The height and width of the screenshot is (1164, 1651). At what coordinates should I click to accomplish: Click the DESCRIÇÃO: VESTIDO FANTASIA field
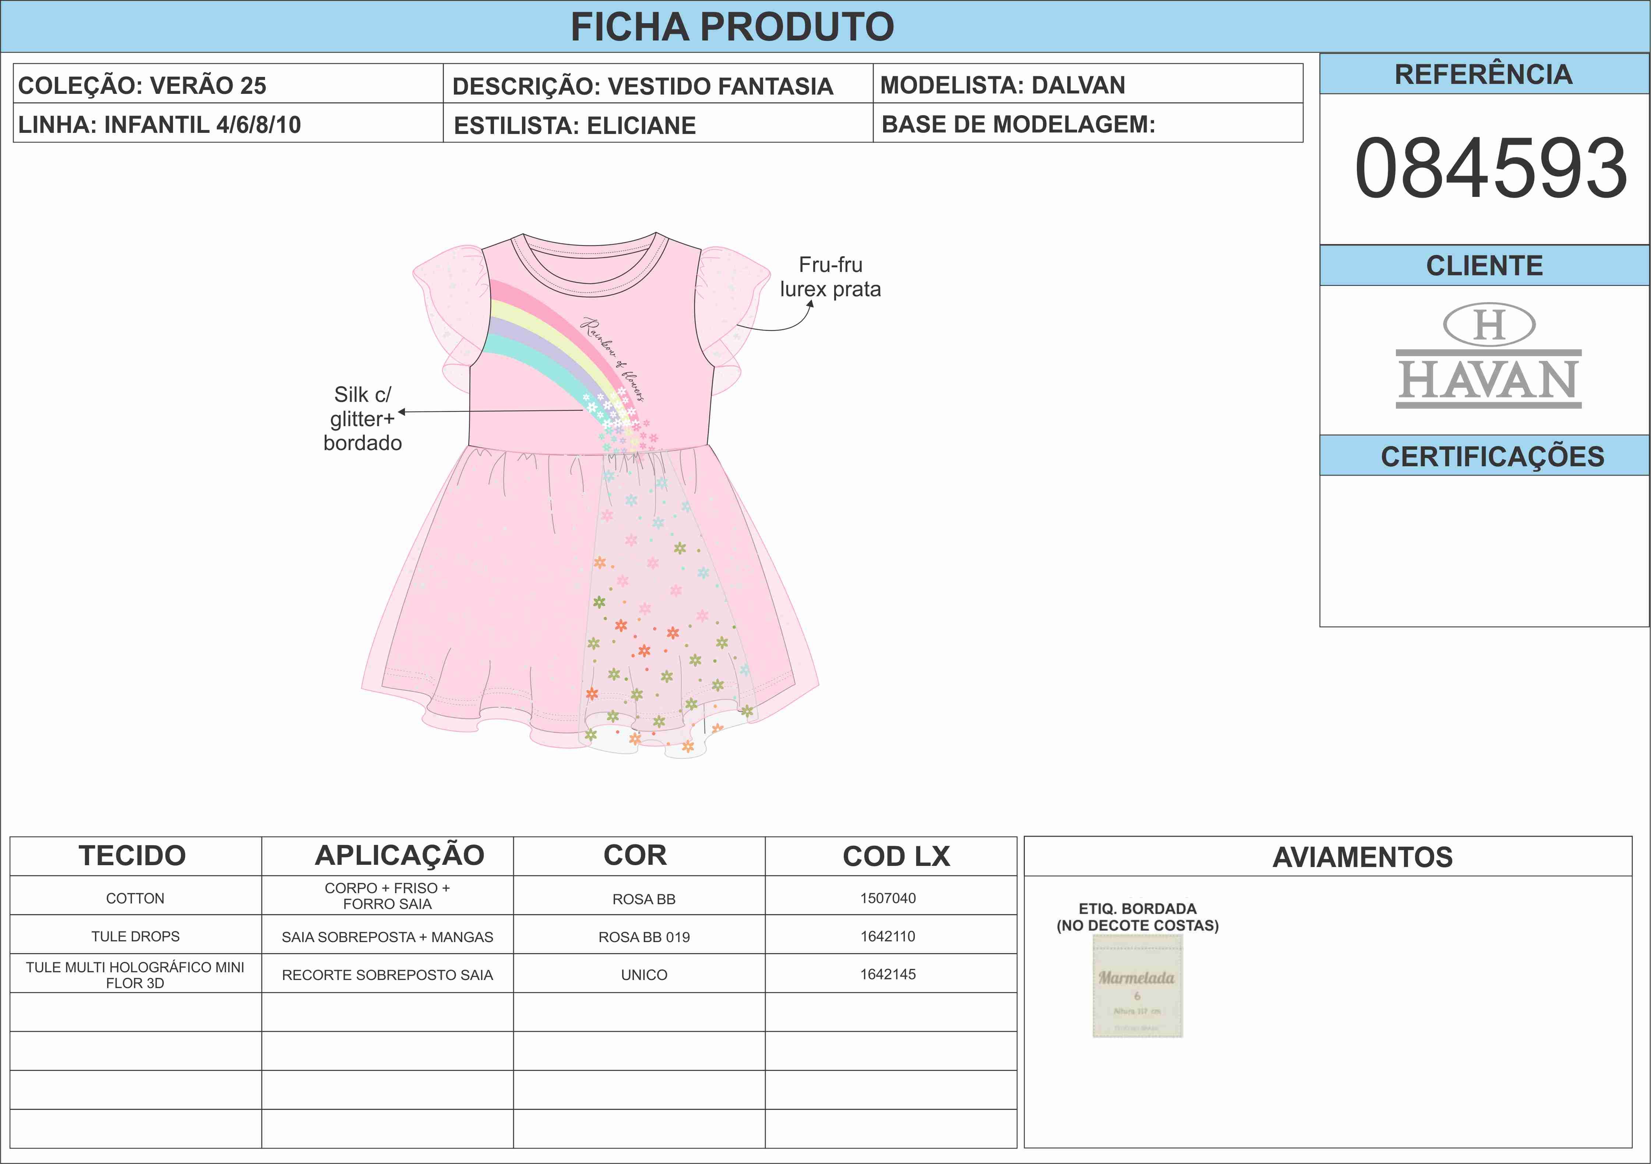[642, 86]
